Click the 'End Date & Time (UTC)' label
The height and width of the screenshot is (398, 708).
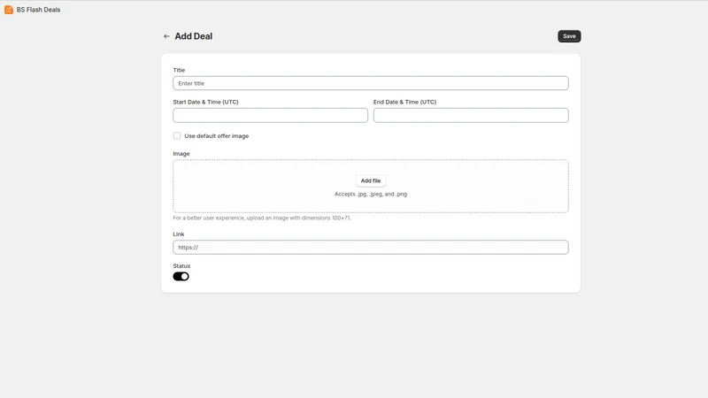(404, 102)
